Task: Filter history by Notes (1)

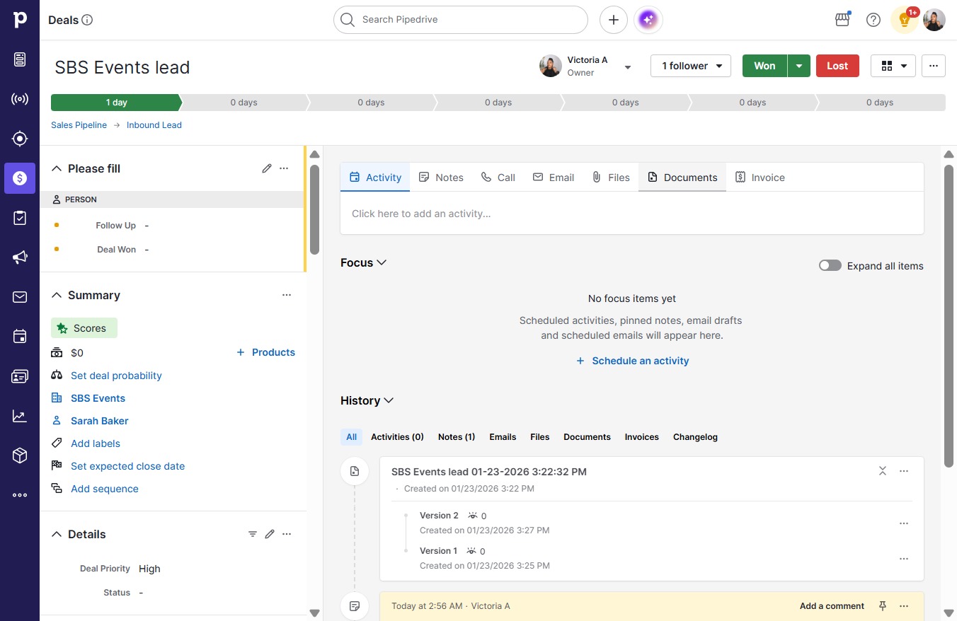Action: tap(457, 437)
